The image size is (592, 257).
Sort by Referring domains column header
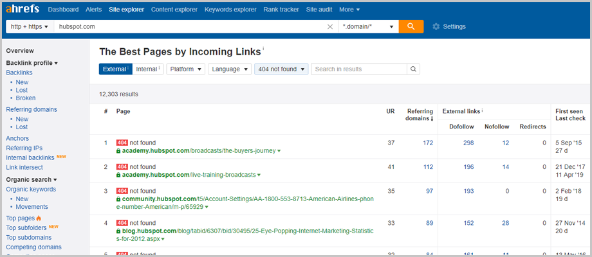point(420,114)
